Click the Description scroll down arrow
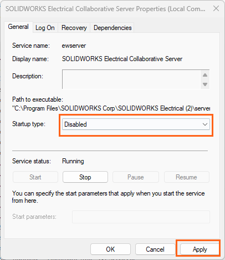The image size is (225, 260). 205,84
